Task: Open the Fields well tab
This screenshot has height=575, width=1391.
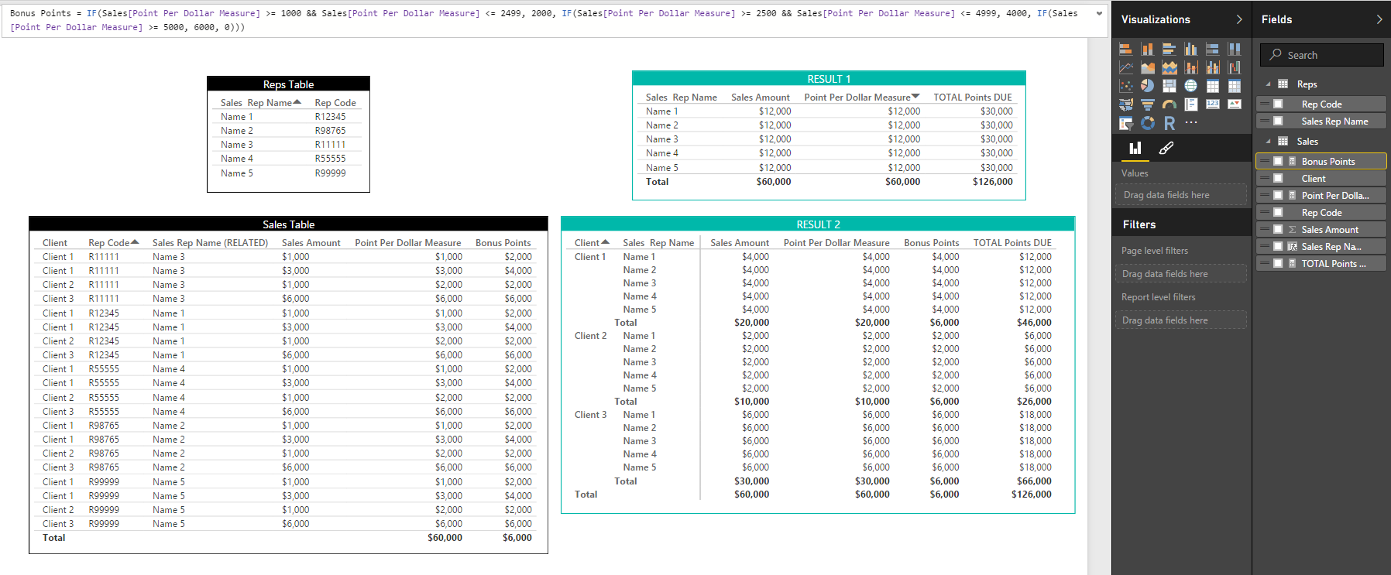Action: (1135, 148)
